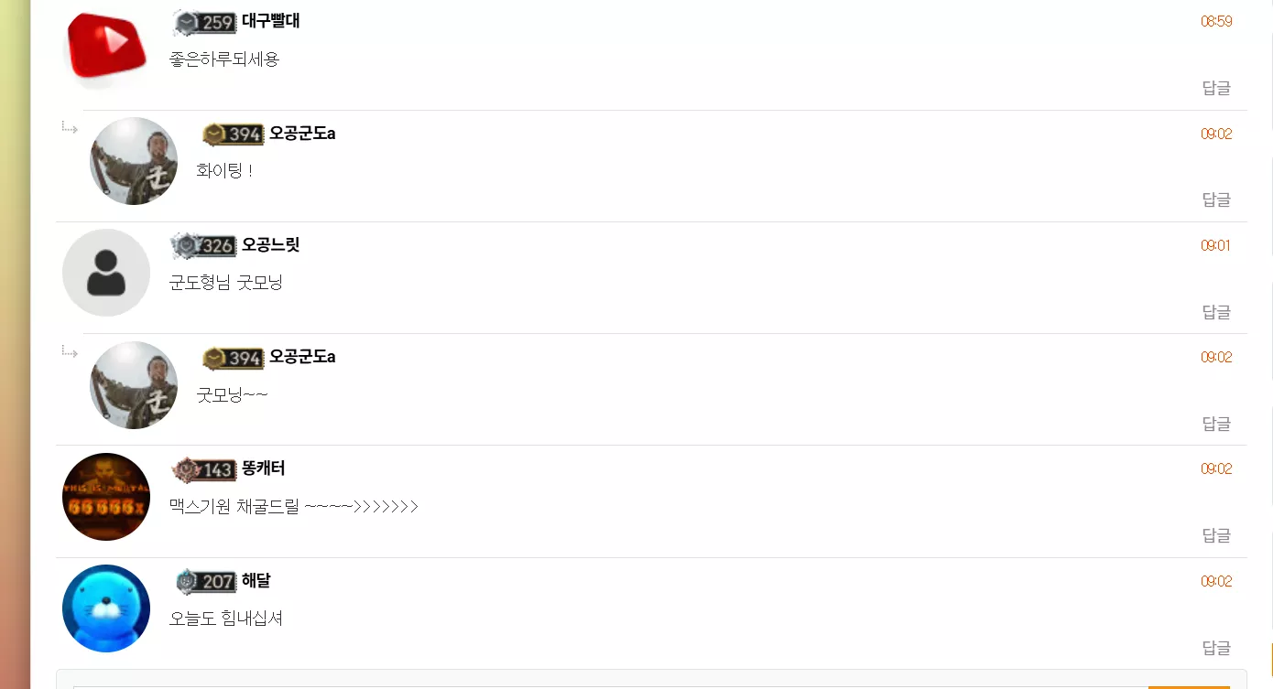Open 똥캐터's fiery profile avatar
This screenshot has height=689, width=1273.
[106, 497]
